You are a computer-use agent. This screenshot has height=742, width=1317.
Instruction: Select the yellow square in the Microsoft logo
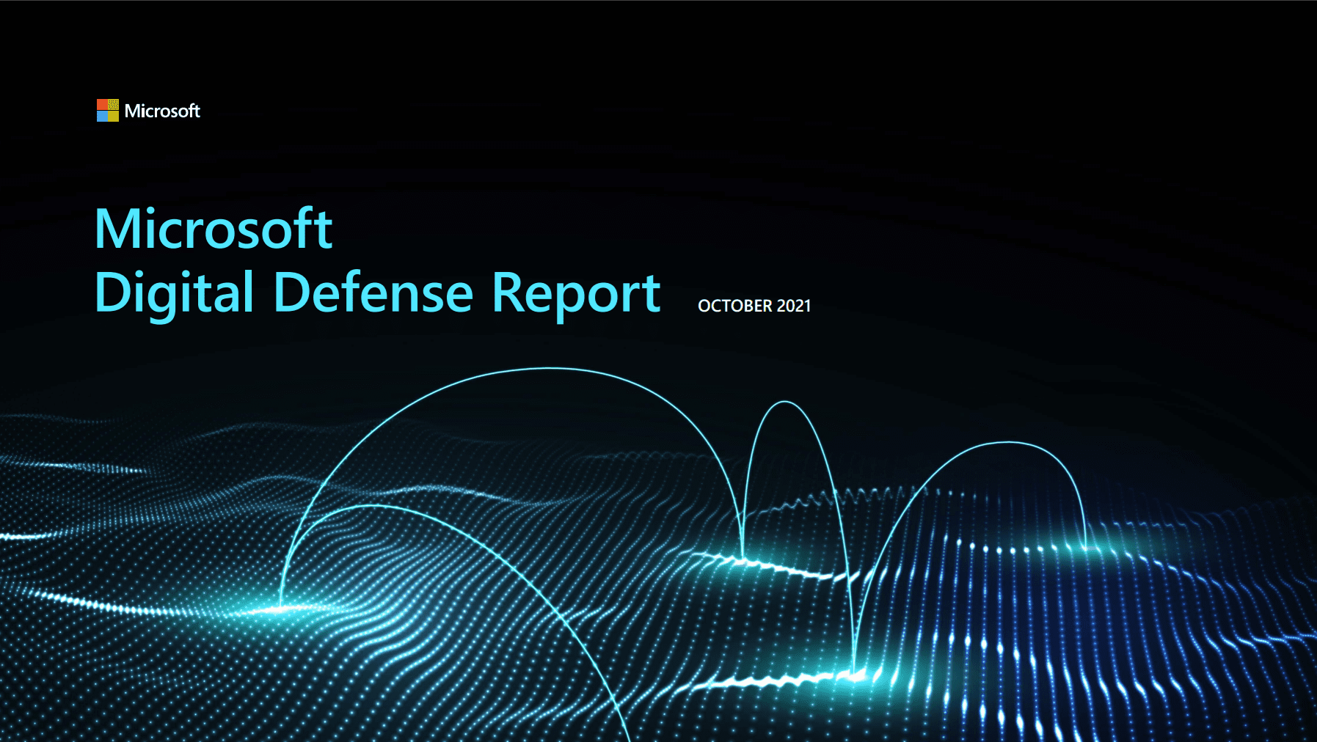(114, 116)
